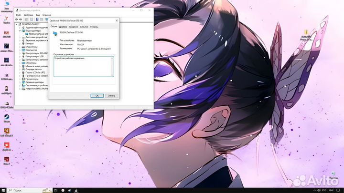This screenshot has height=193, width=344.
Task: Click the blue Help toolbar icon
Action: (x=37, y=20)
